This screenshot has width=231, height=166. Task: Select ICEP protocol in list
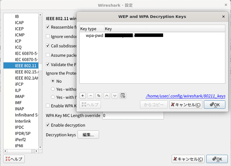coord(21,29)
